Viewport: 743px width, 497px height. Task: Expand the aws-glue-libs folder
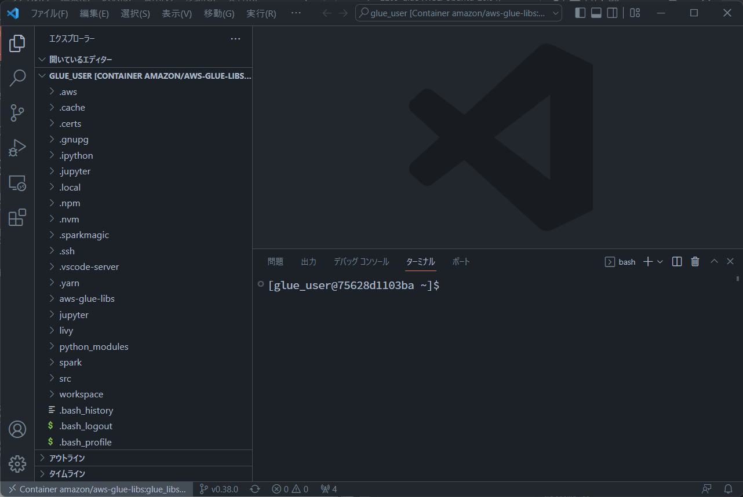(x=87, y=299)
